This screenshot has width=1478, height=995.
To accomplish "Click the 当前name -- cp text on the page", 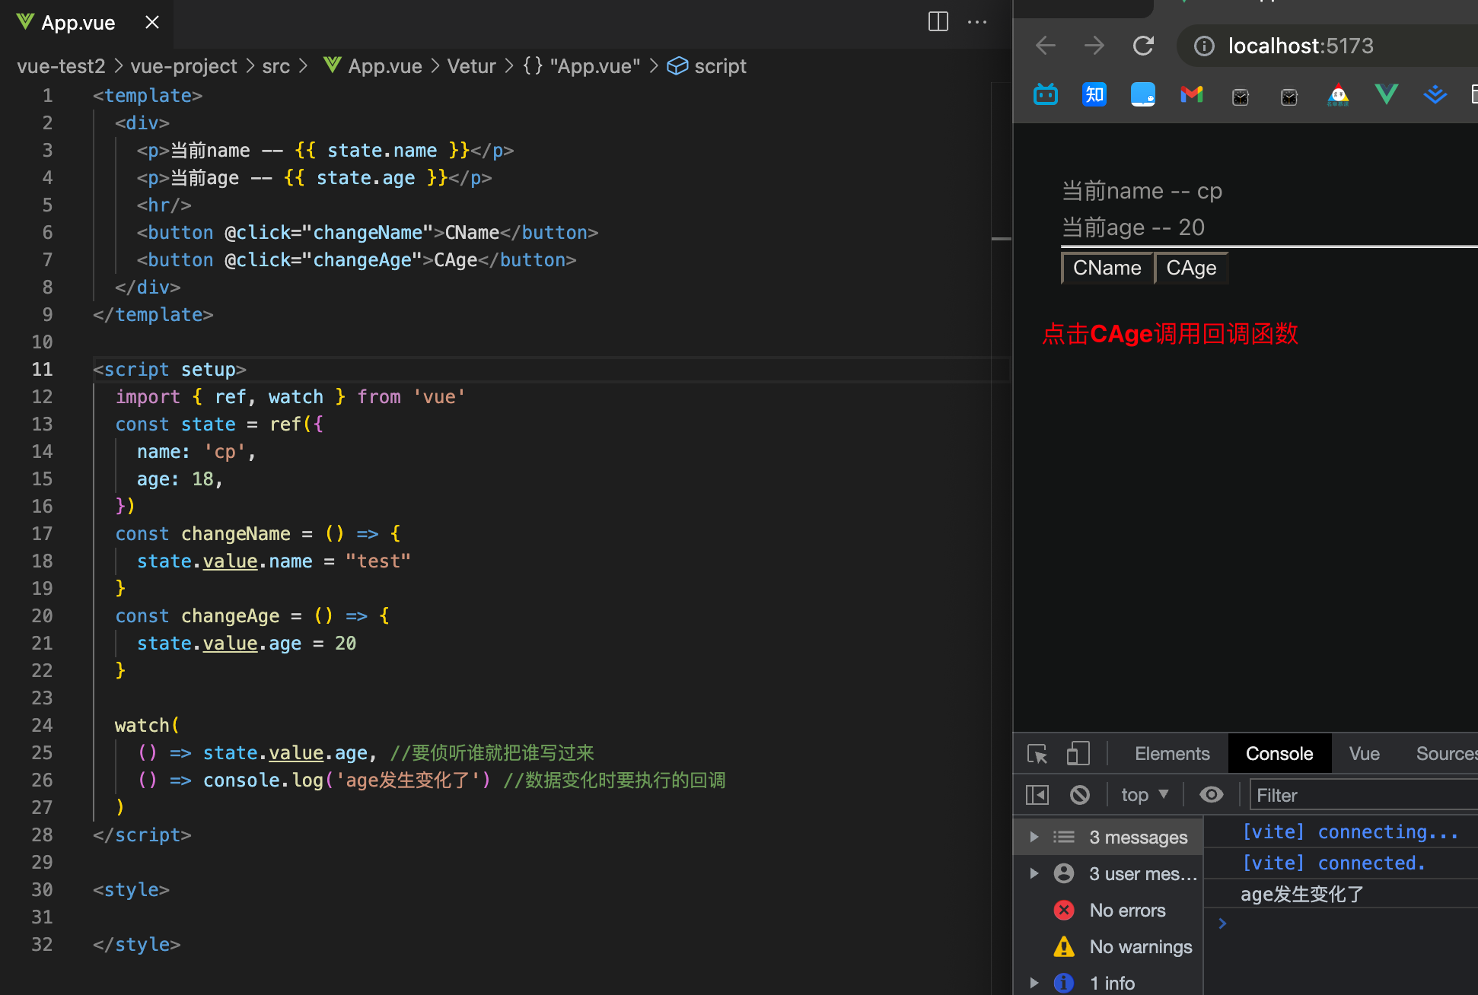I will (1142, 191).
